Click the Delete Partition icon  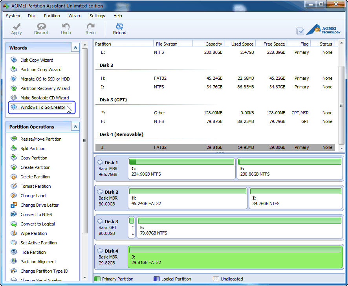(x=14, y=176)
